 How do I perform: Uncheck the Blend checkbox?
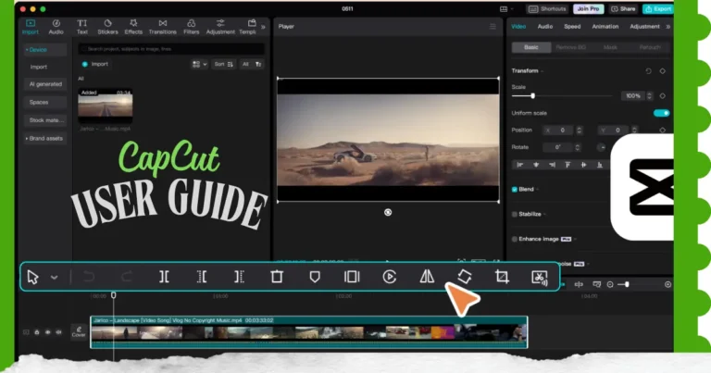pyautogui.click(x=514, y=190)
